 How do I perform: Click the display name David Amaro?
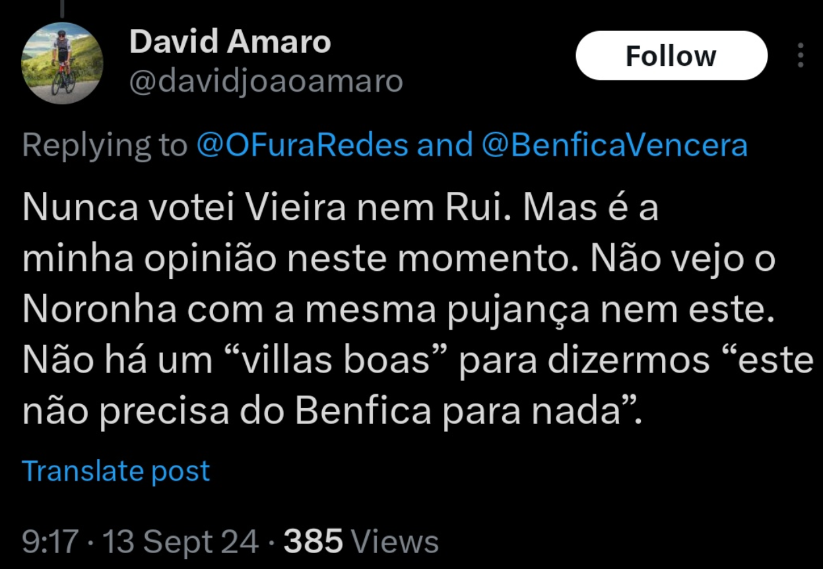[230, 42]
